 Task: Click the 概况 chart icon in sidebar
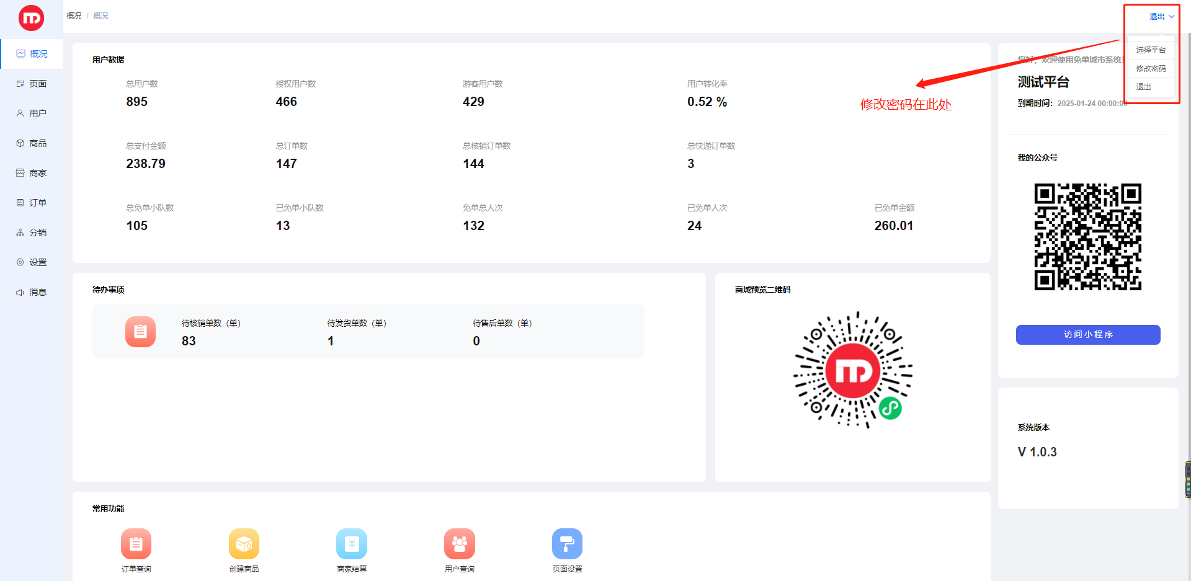20,54
